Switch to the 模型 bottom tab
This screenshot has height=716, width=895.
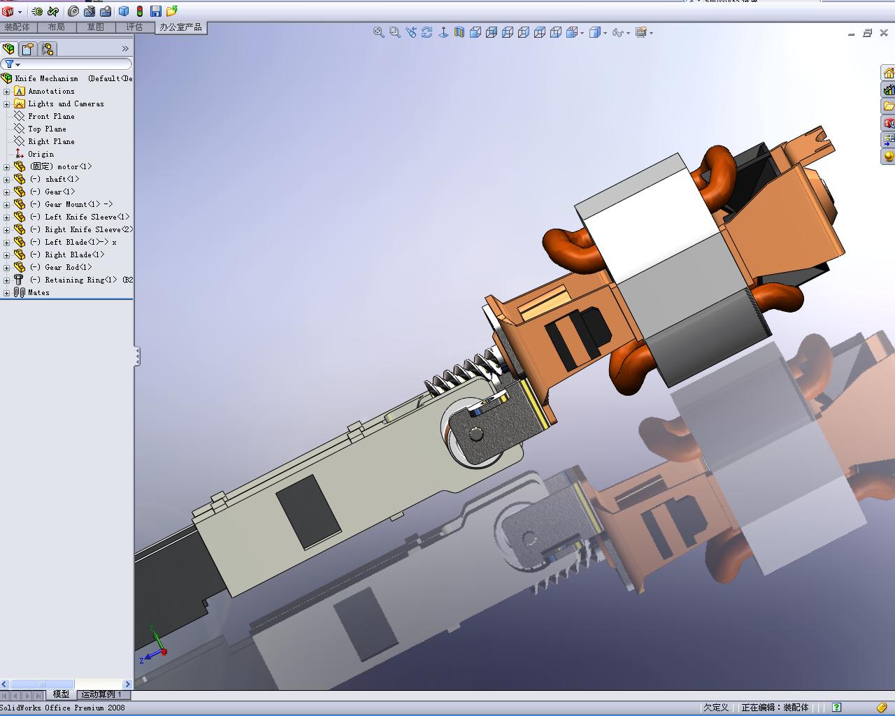coord(61,694)
